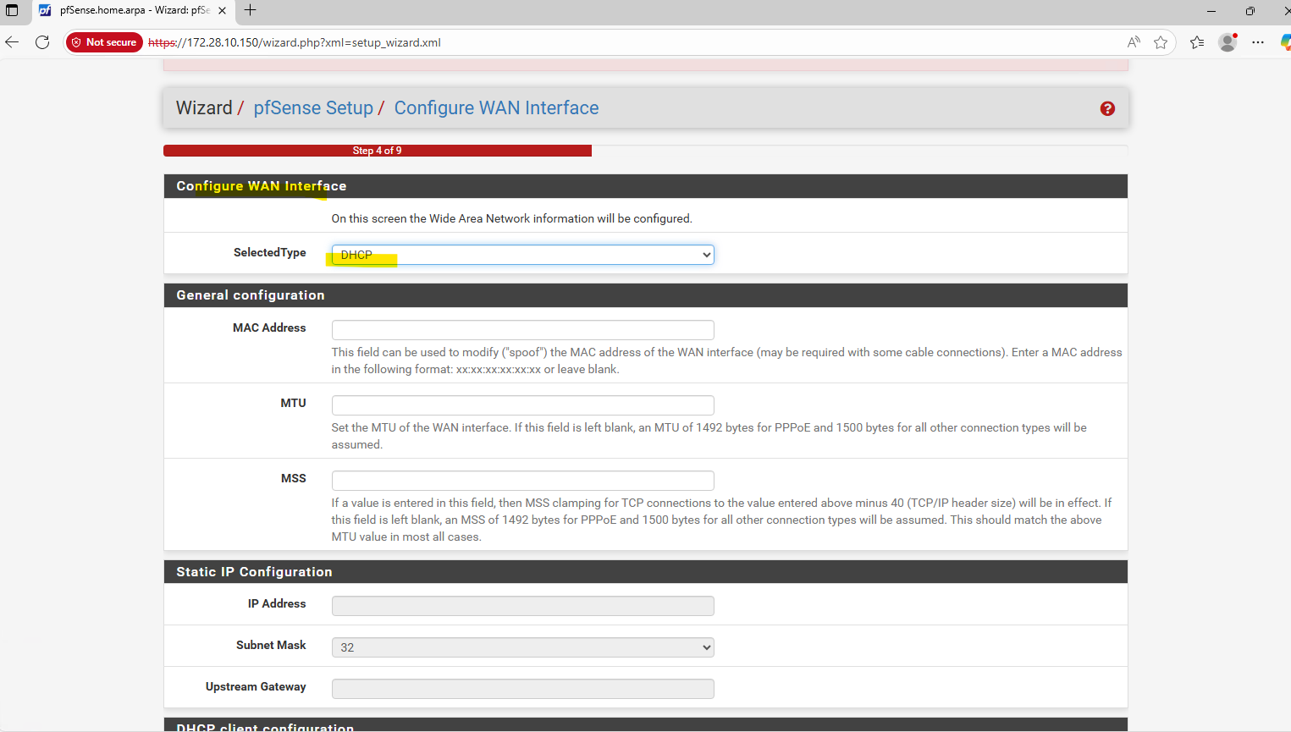Open the browser profile avatar
This screenshot has width=1291, height=732.
[1227, 42]
